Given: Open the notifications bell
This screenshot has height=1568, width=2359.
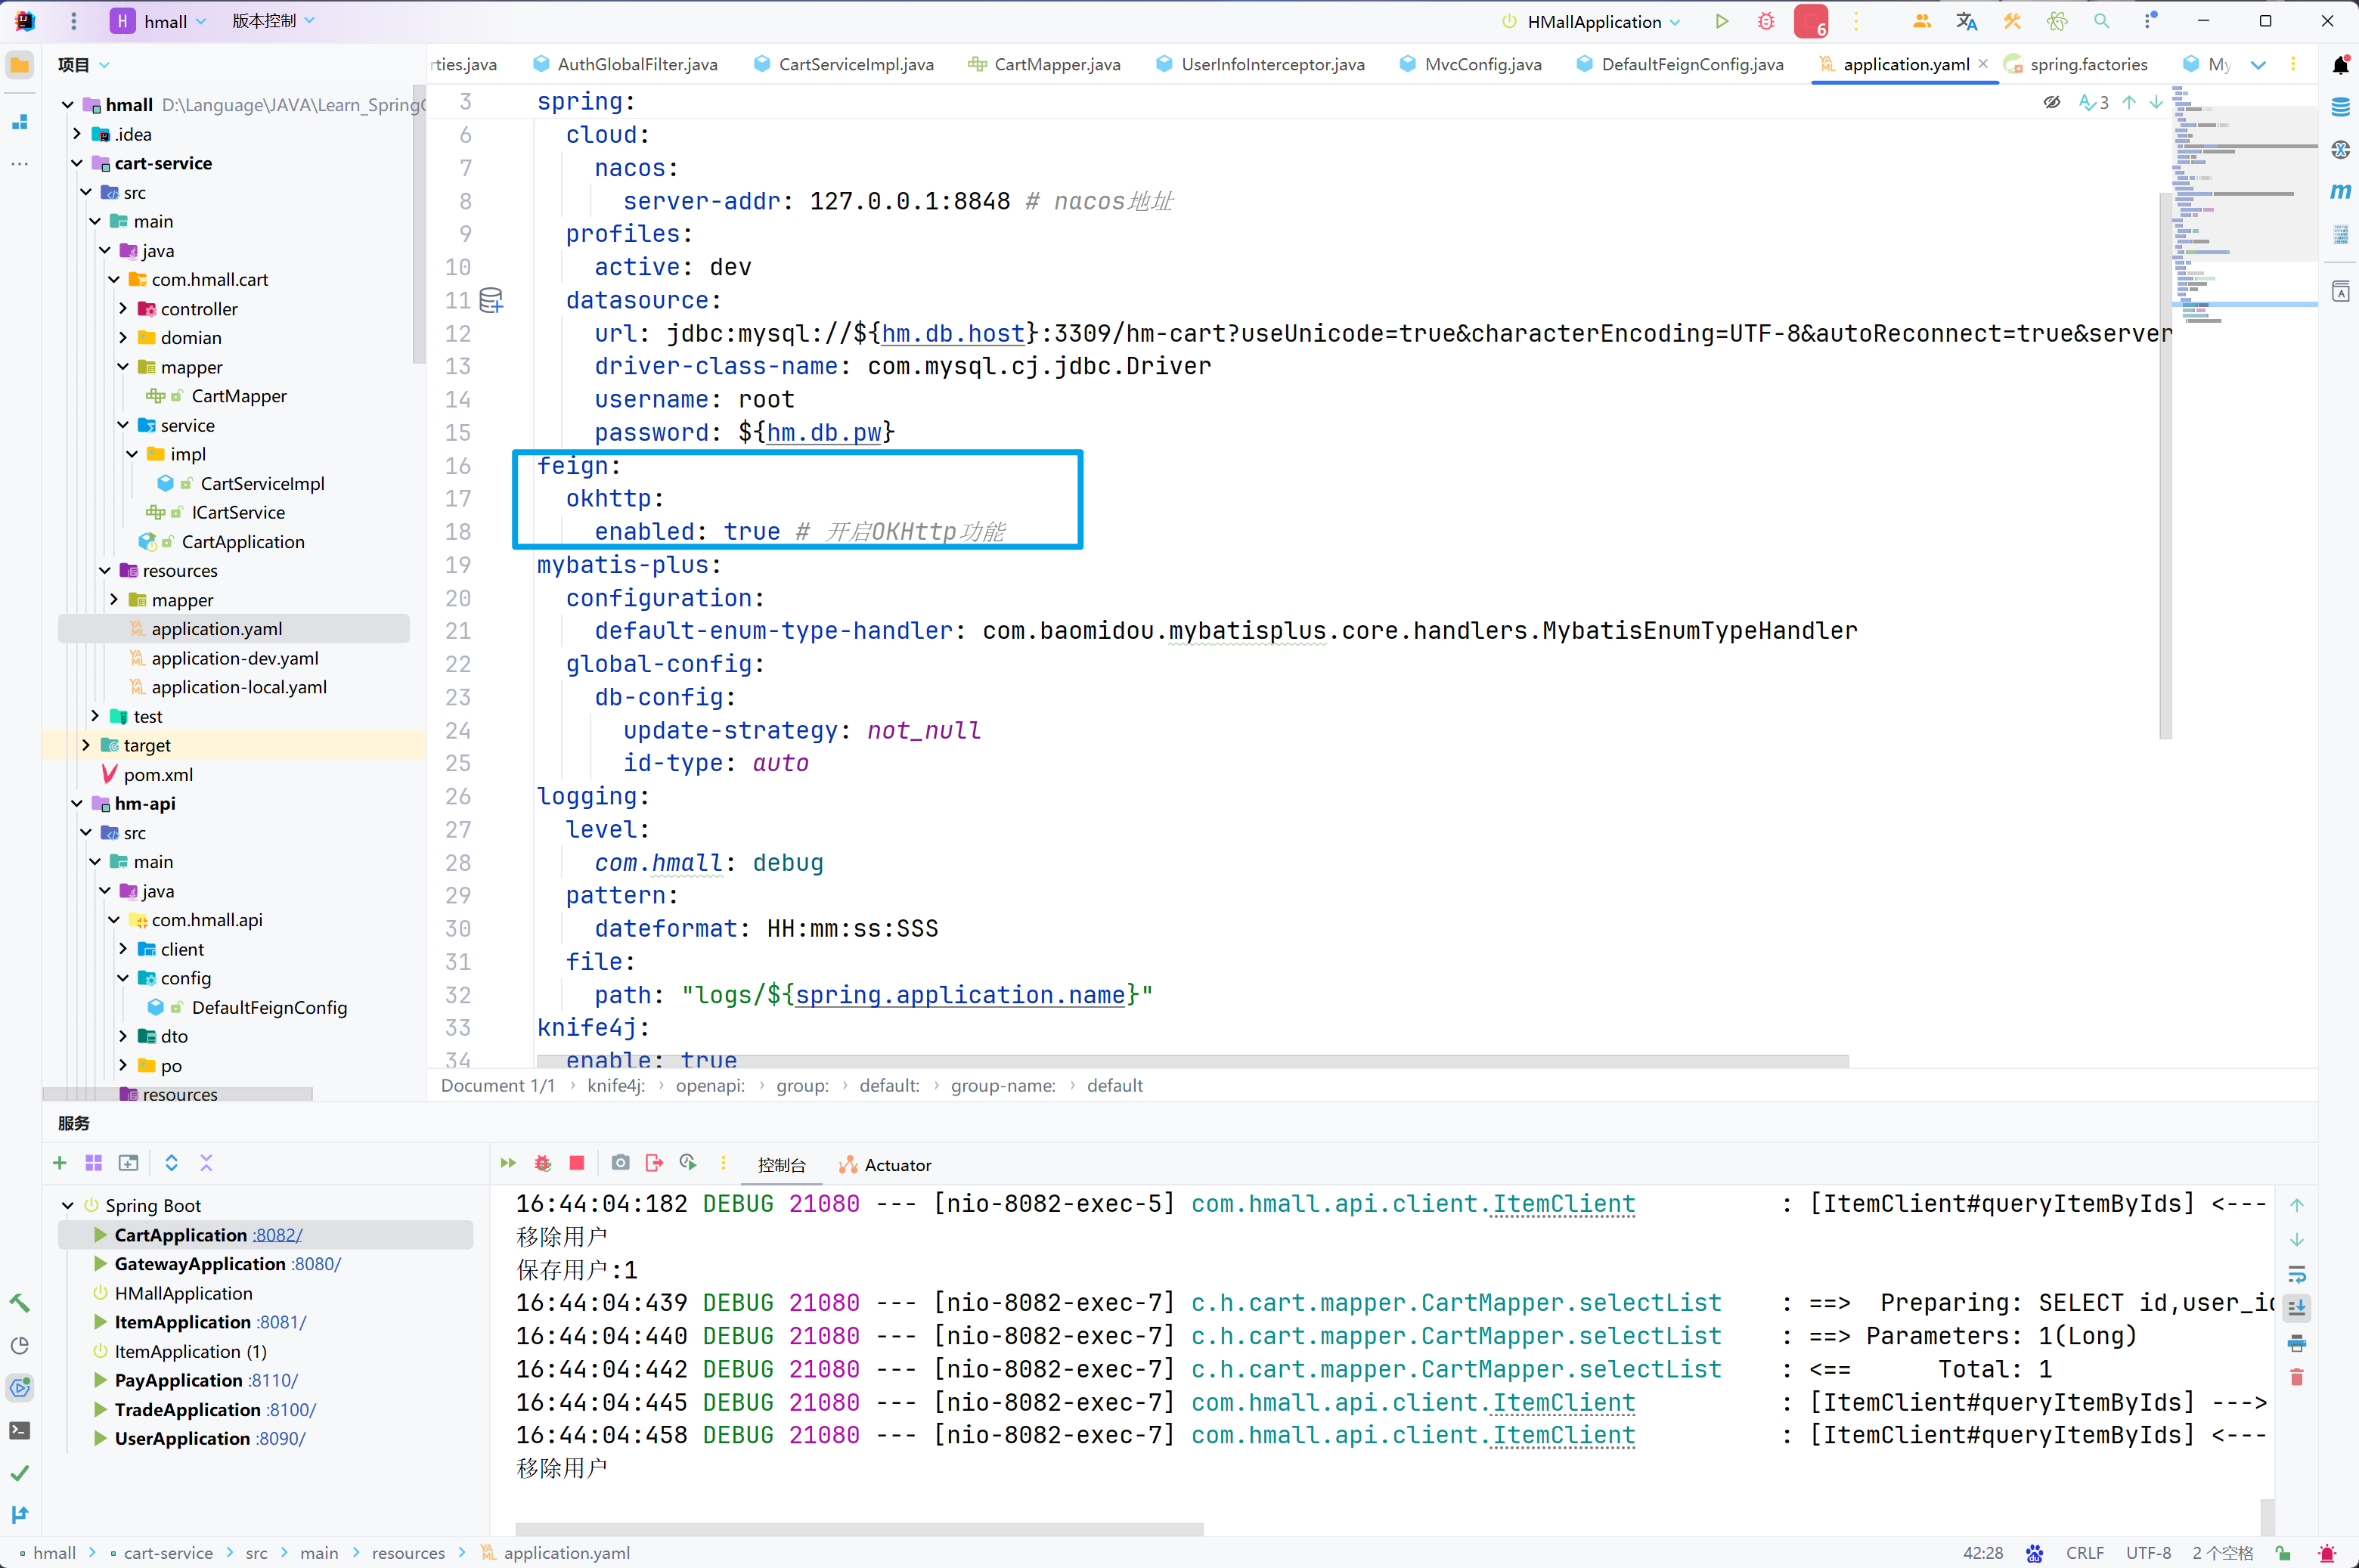Looking at the screenshot, I should [2340, 65].
